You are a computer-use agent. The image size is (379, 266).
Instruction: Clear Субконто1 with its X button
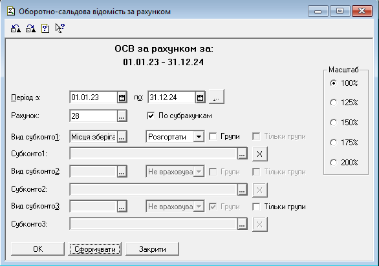259,154
